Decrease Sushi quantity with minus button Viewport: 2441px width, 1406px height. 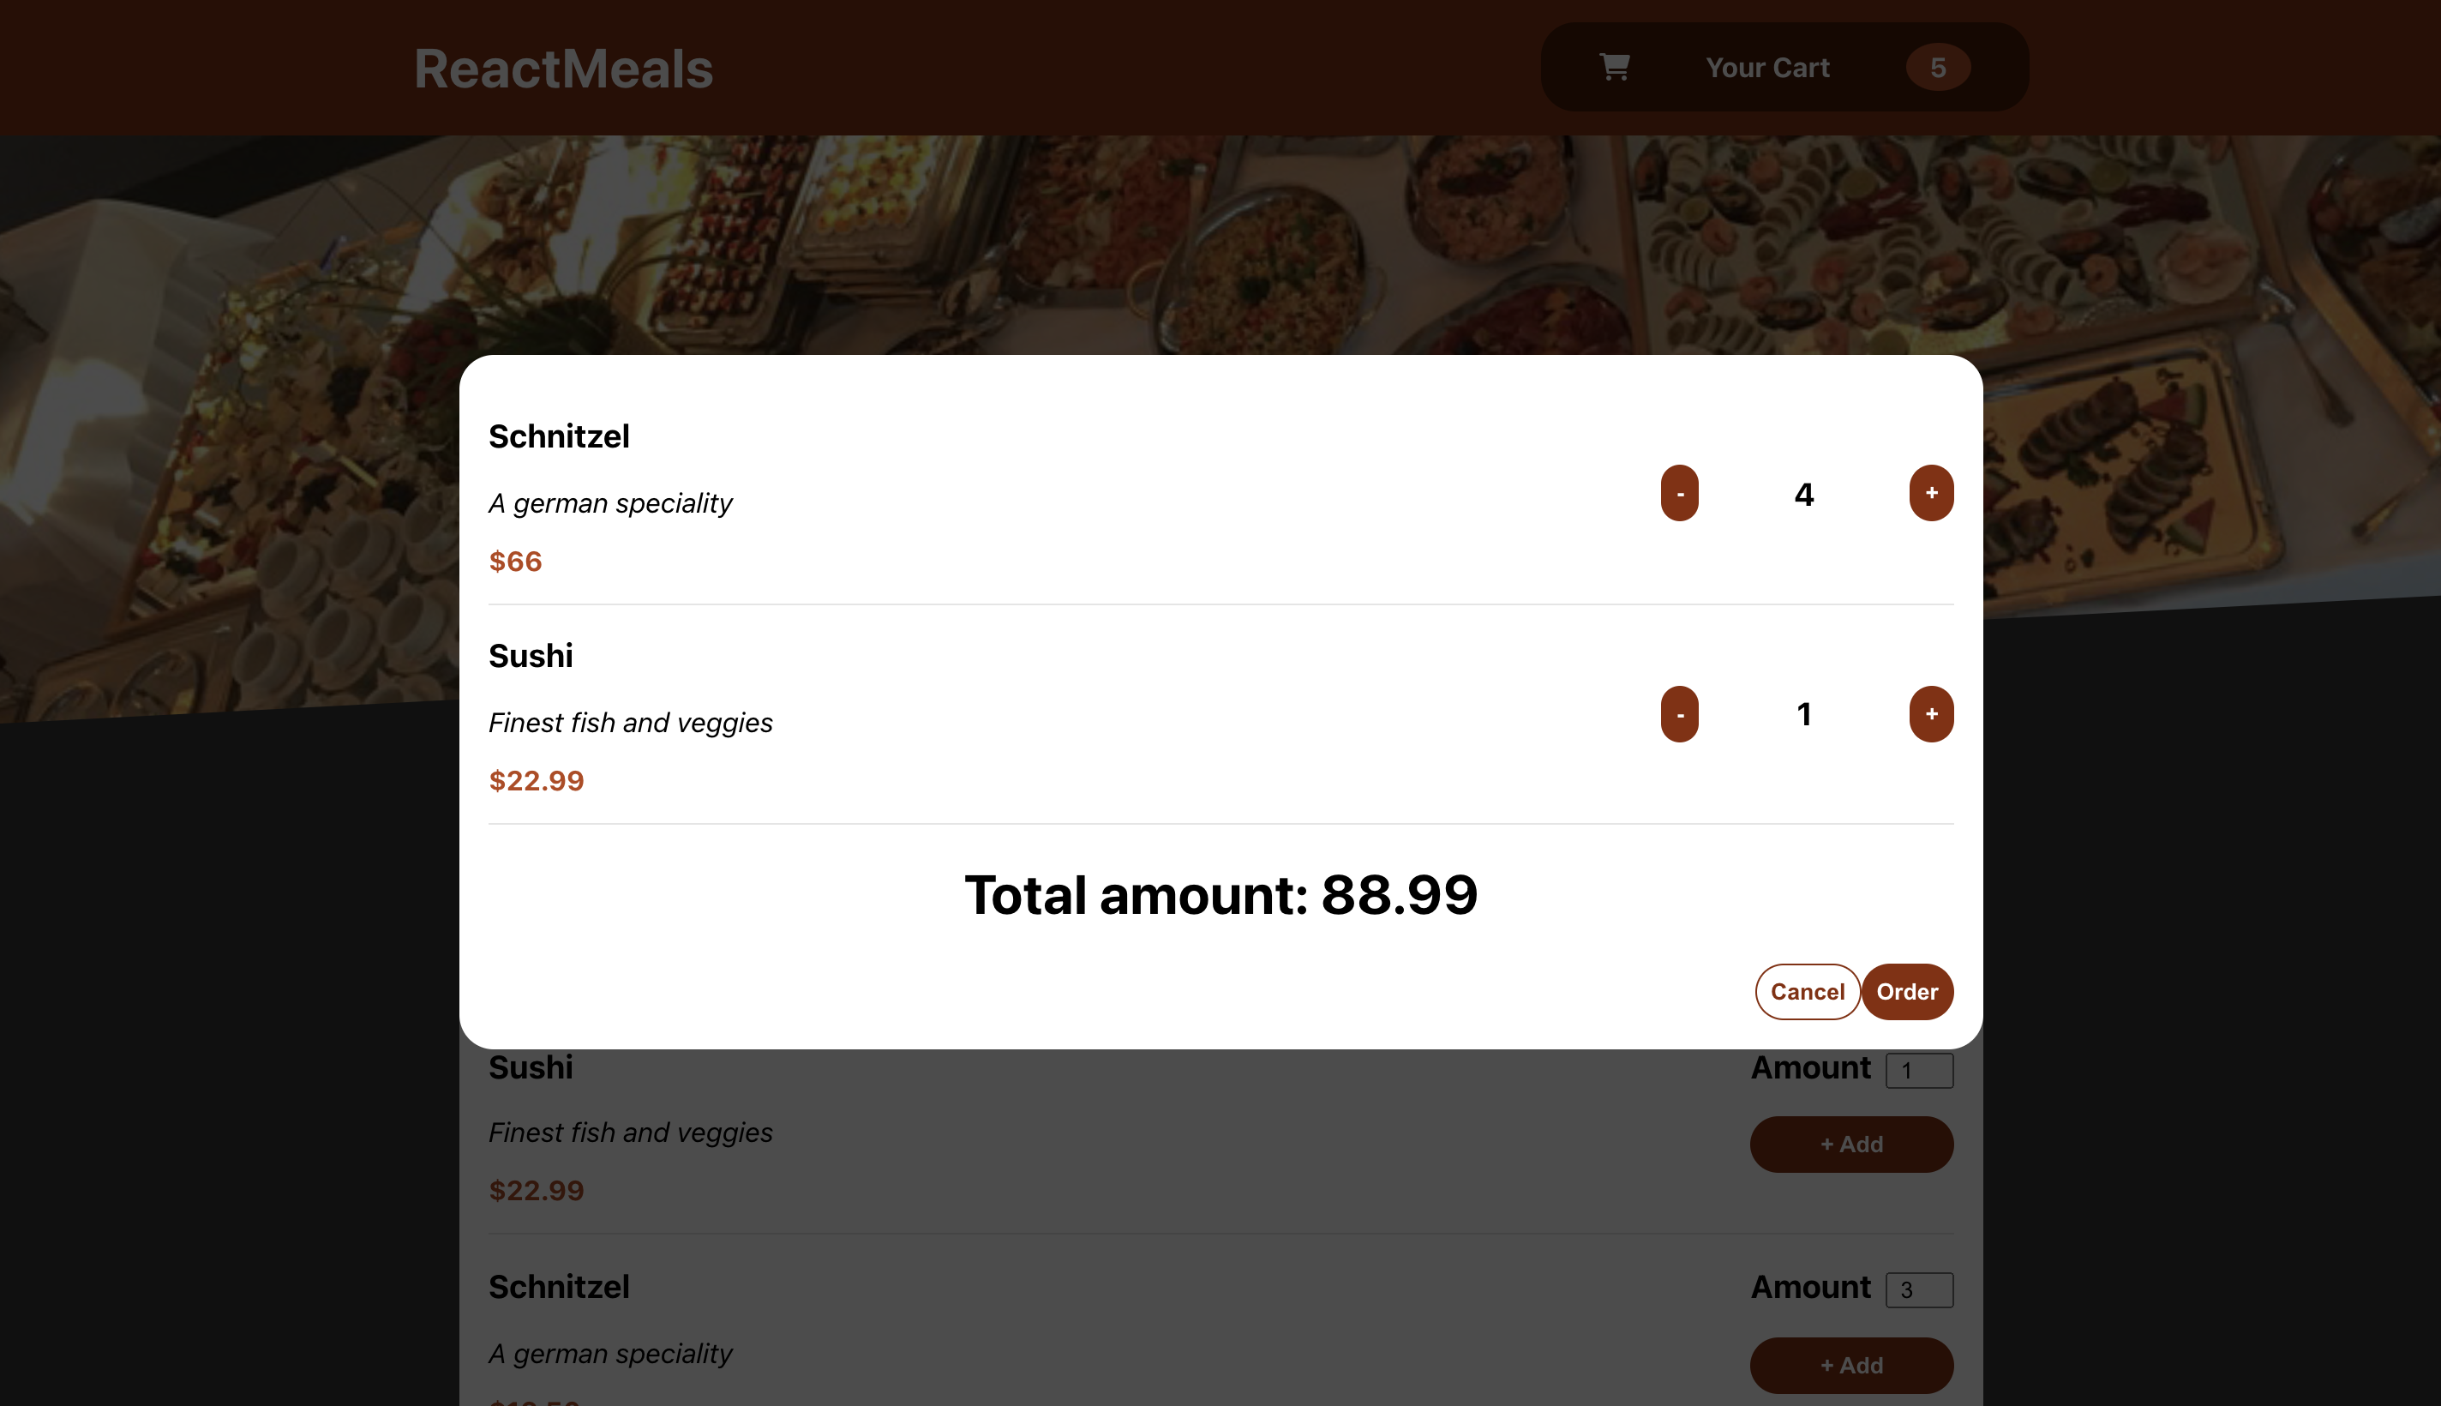pos(1681,713)
